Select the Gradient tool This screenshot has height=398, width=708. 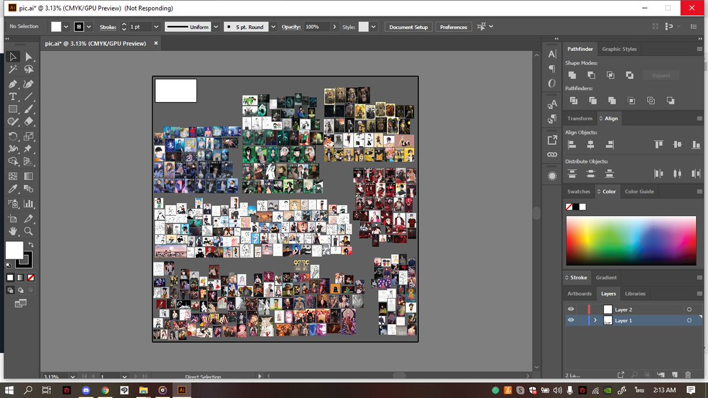pos(28,176)
